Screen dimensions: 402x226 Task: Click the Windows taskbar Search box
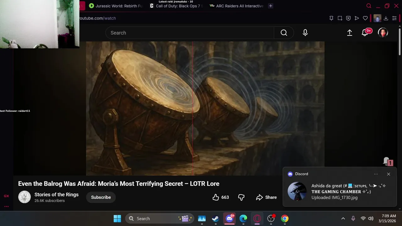160,218
